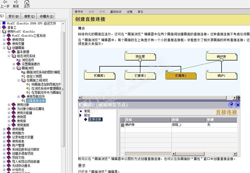This screenshot has width=250, height=173.
Task: Expand the WinCC flexible工程系统 node
Action: pyautogui.click(x=4, y=36)
